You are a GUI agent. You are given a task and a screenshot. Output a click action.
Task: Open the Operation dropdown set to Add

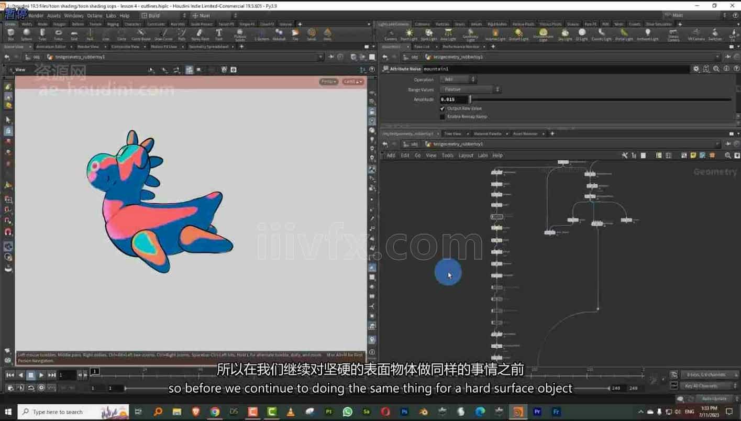tap(458, 80)
